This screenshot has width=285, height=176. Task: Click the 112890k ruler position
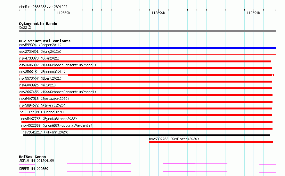pos(158,13)
